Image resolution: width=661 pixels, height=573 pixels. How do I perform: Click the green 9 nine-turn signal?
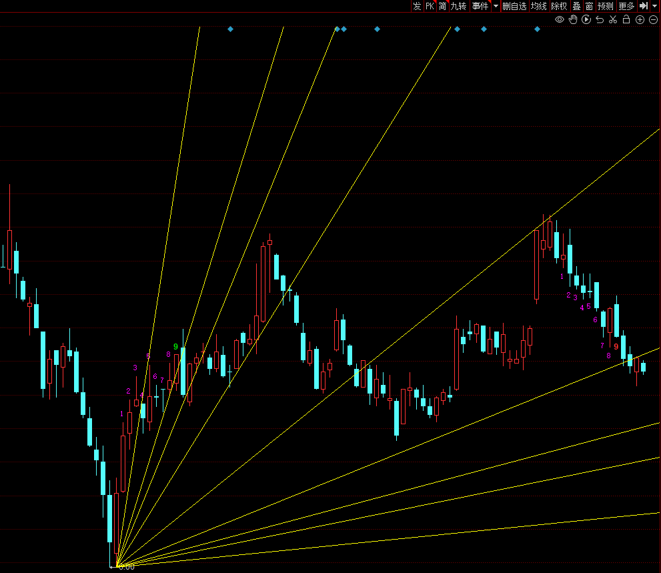click(176, 347)
